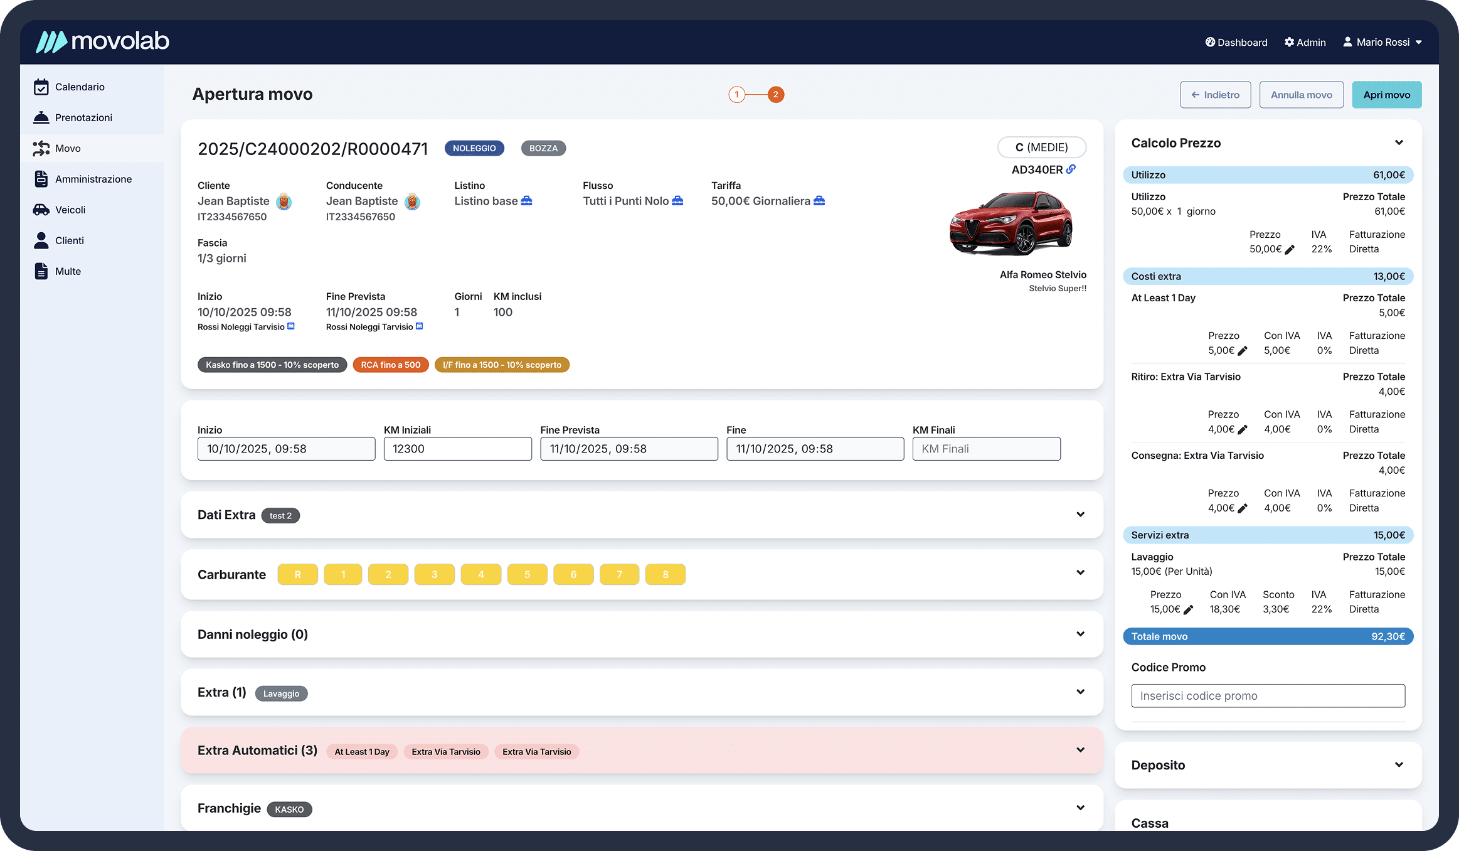Open Veicoli in the sidebar

coord(70,210)
